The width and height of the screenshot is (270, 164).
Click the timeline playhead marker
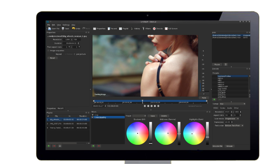point(142,101)
